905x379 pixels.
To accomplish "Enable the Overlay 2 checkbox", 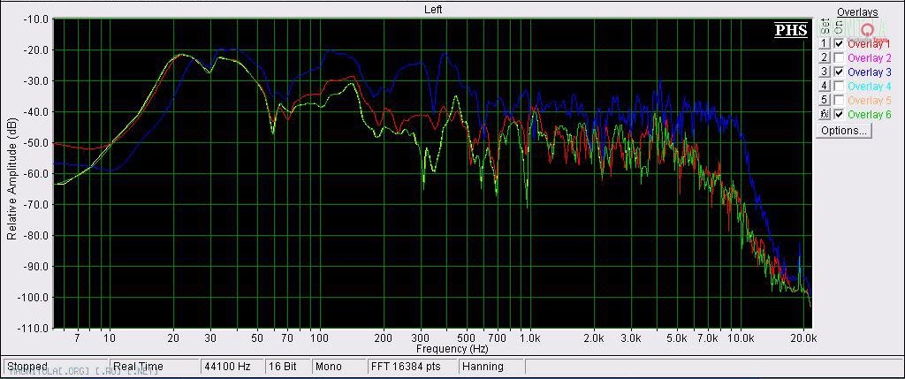I will pyautogui.click(x=839, y=57).
